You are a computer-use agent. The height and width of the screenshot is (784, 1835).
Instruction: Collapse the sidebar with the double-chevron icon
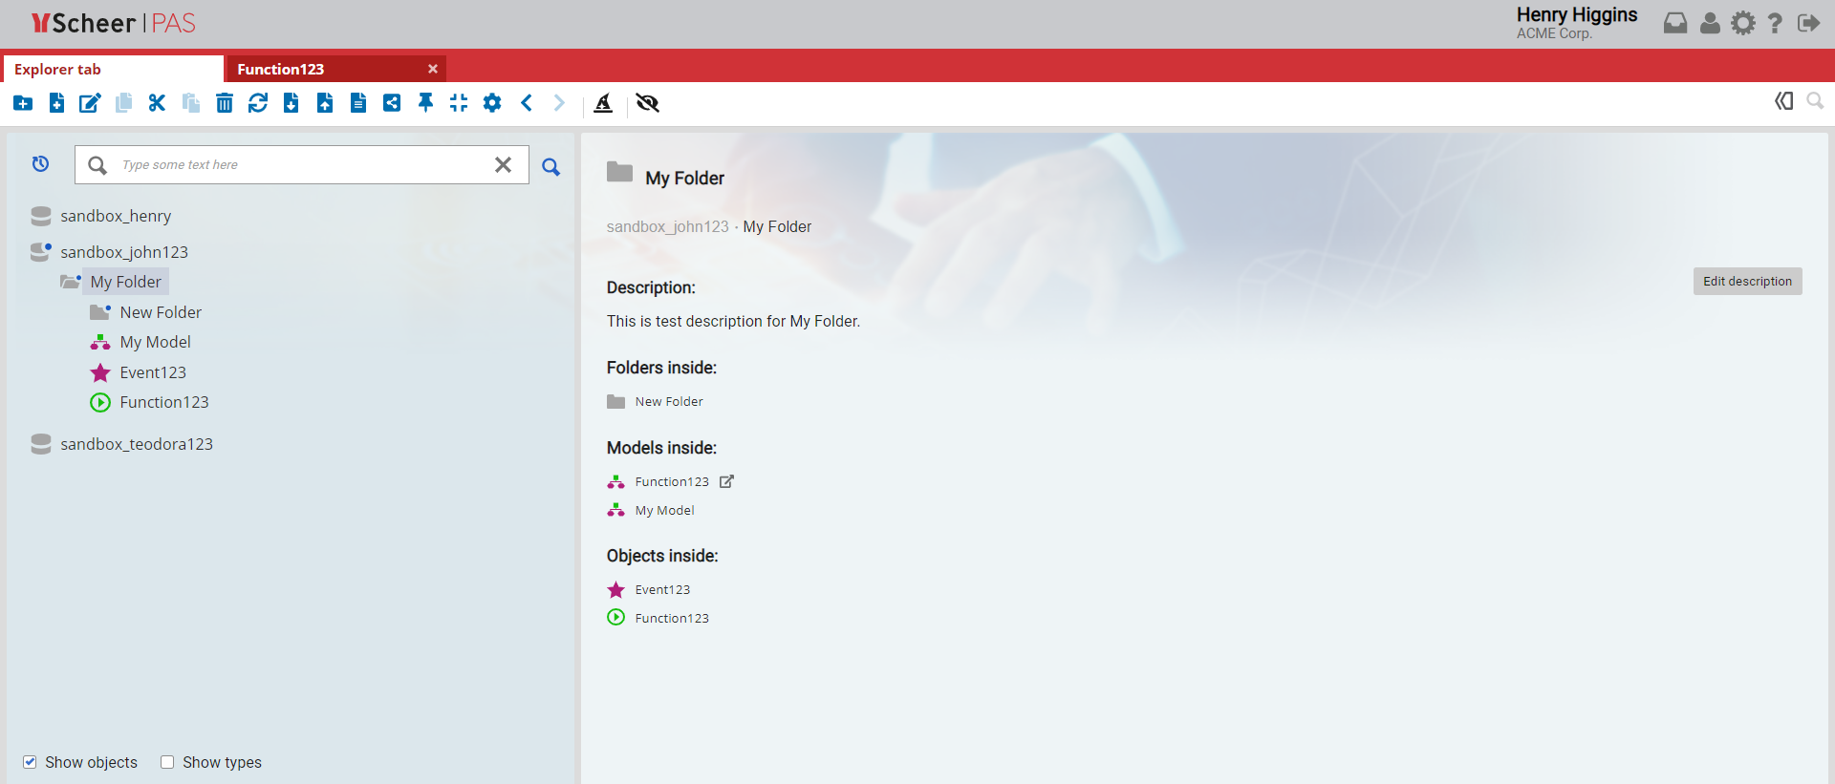click(x=1783, y=101)
